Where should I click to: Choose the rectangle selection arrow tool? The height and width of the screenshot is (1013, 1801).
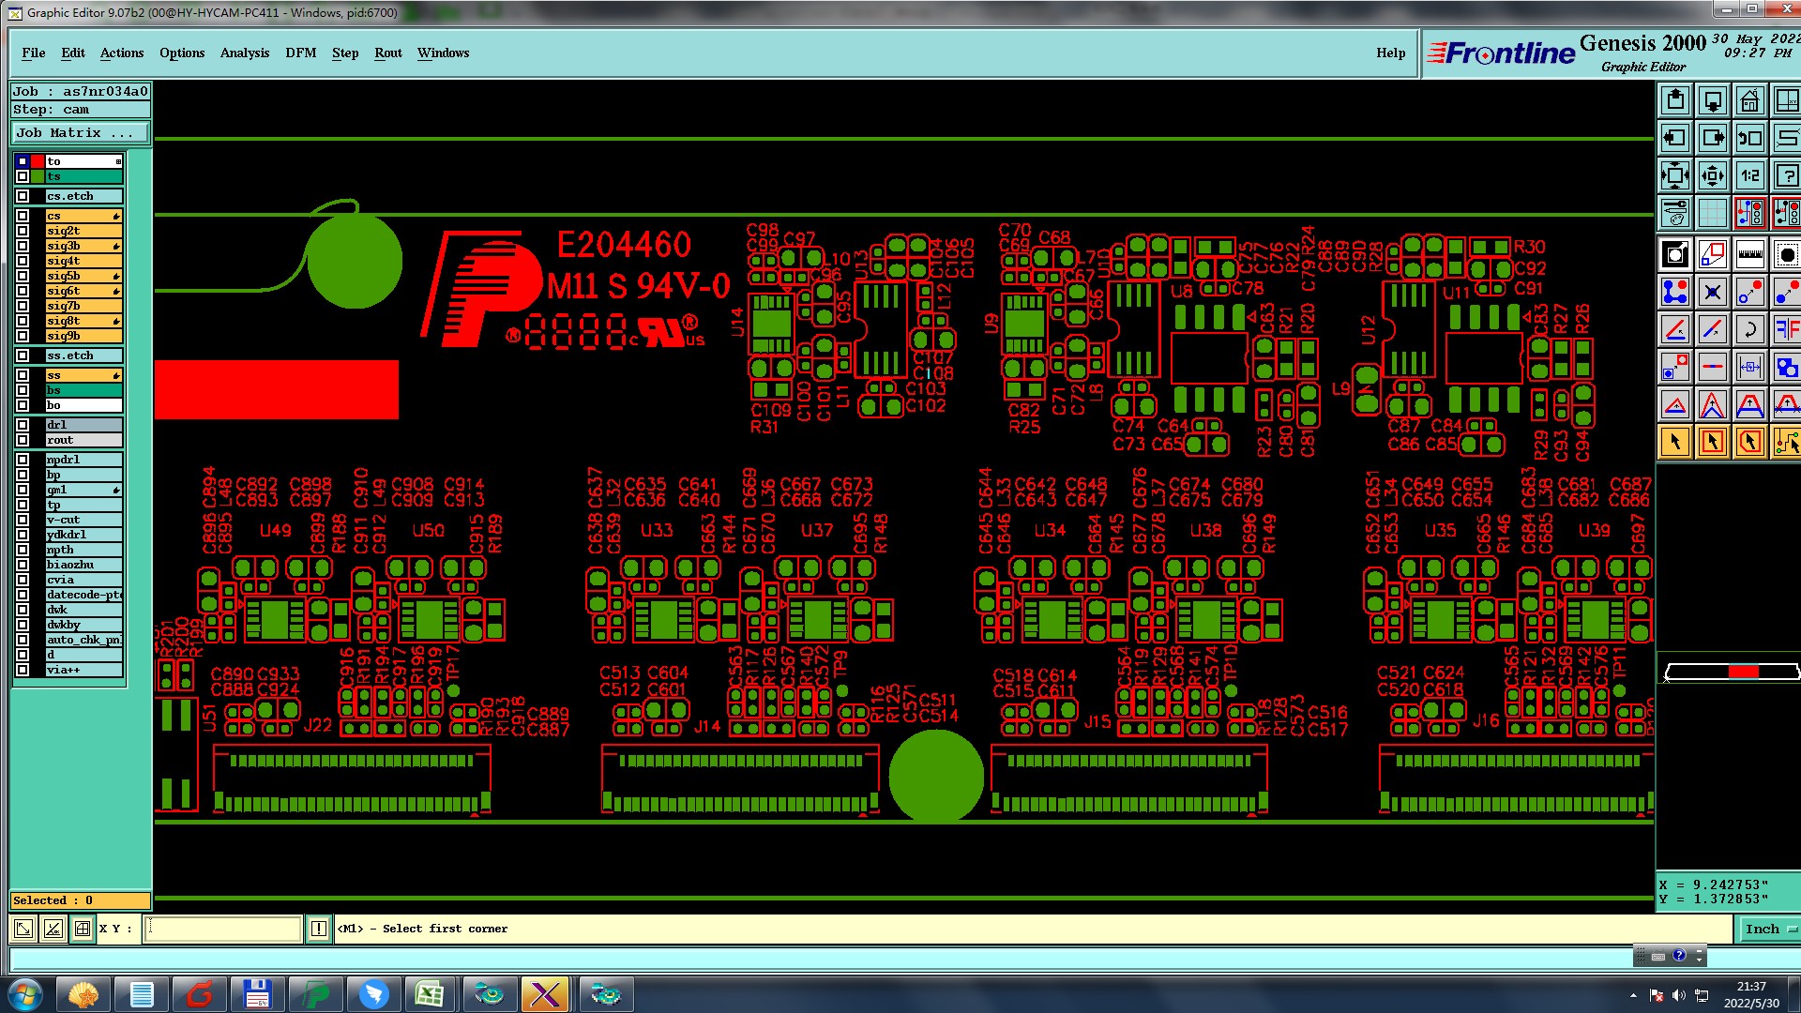click(1712, 442)
